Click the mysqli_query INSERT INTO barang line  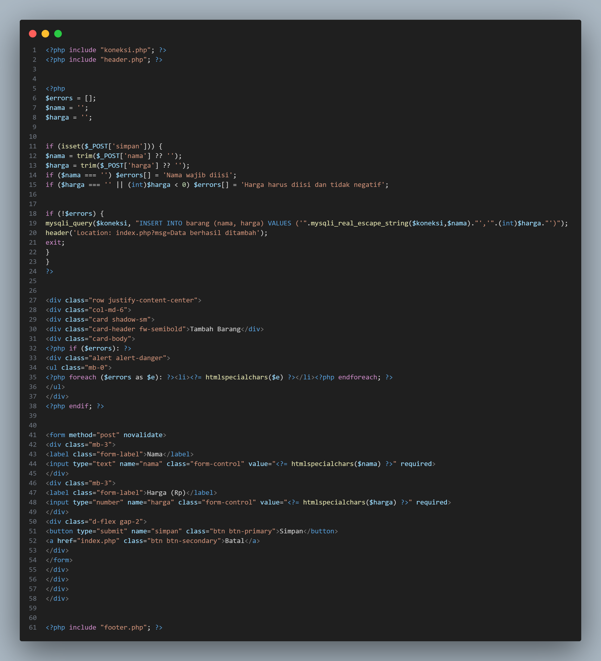(307, 223)
